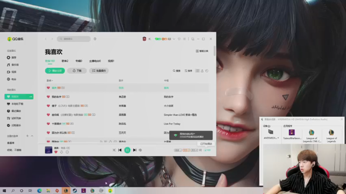The height and width of the screenshot is (194, 346).
Task: Open the 推荐 section in sidebar
Action: tap(11, 58)
